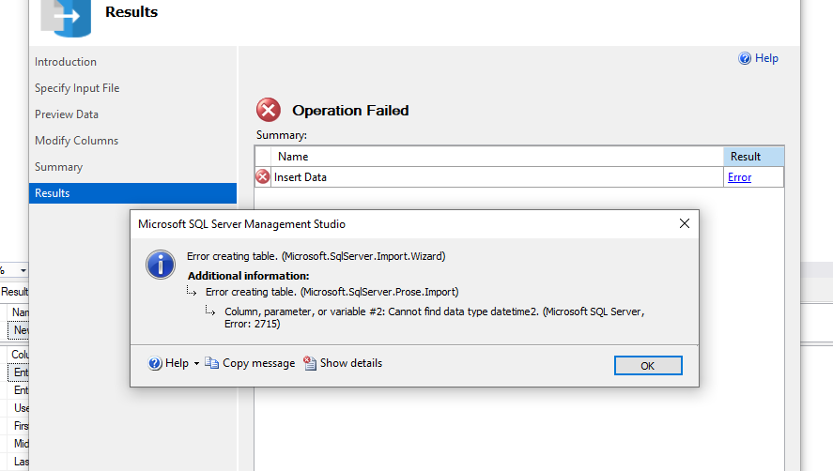Viewport: 833px width, 471px height.
Task: Close the SQL Server Management Studio dialog
Action: tap(685, 223)
